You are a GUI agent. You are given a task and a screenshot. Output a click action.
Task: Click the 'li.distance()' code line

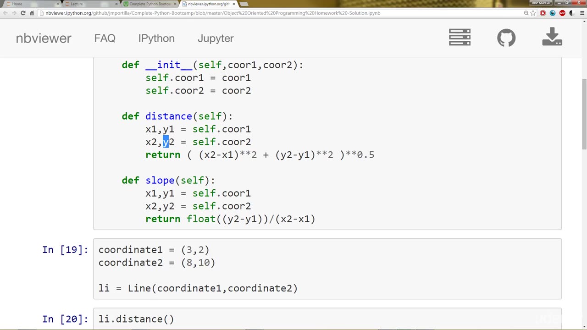click(136, 319)
